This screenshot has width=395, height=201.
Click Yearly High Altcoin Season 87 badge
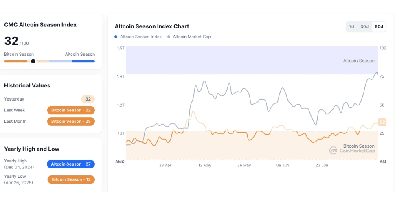tap(71, 164)
